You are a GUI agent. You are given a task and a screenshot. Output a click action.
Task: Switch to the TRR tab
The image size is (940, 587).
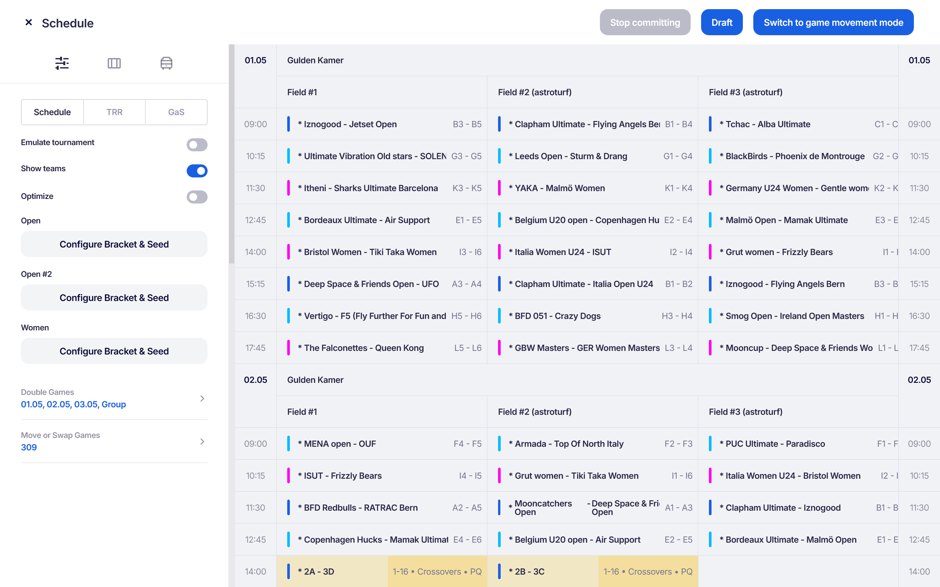pos(114,112)
